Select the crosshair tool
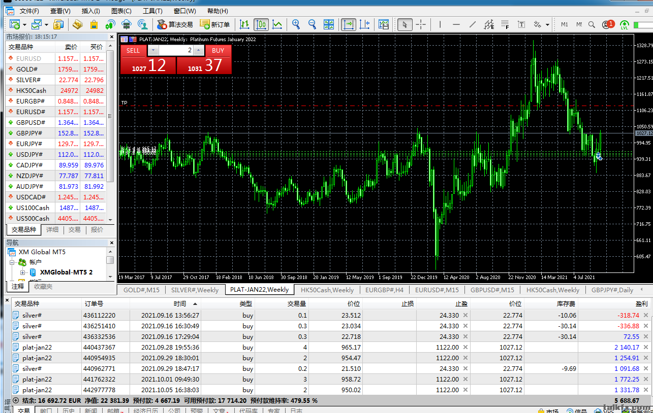Viewport: 653px width, 413px height. coord(421,24)
